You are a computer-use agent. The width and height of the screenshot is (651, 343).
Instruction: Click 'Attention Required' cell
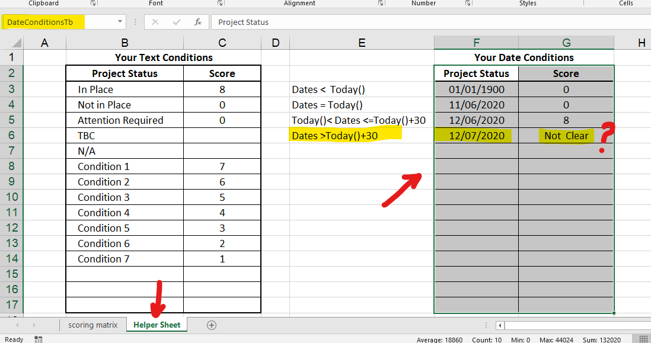(125, 120)
